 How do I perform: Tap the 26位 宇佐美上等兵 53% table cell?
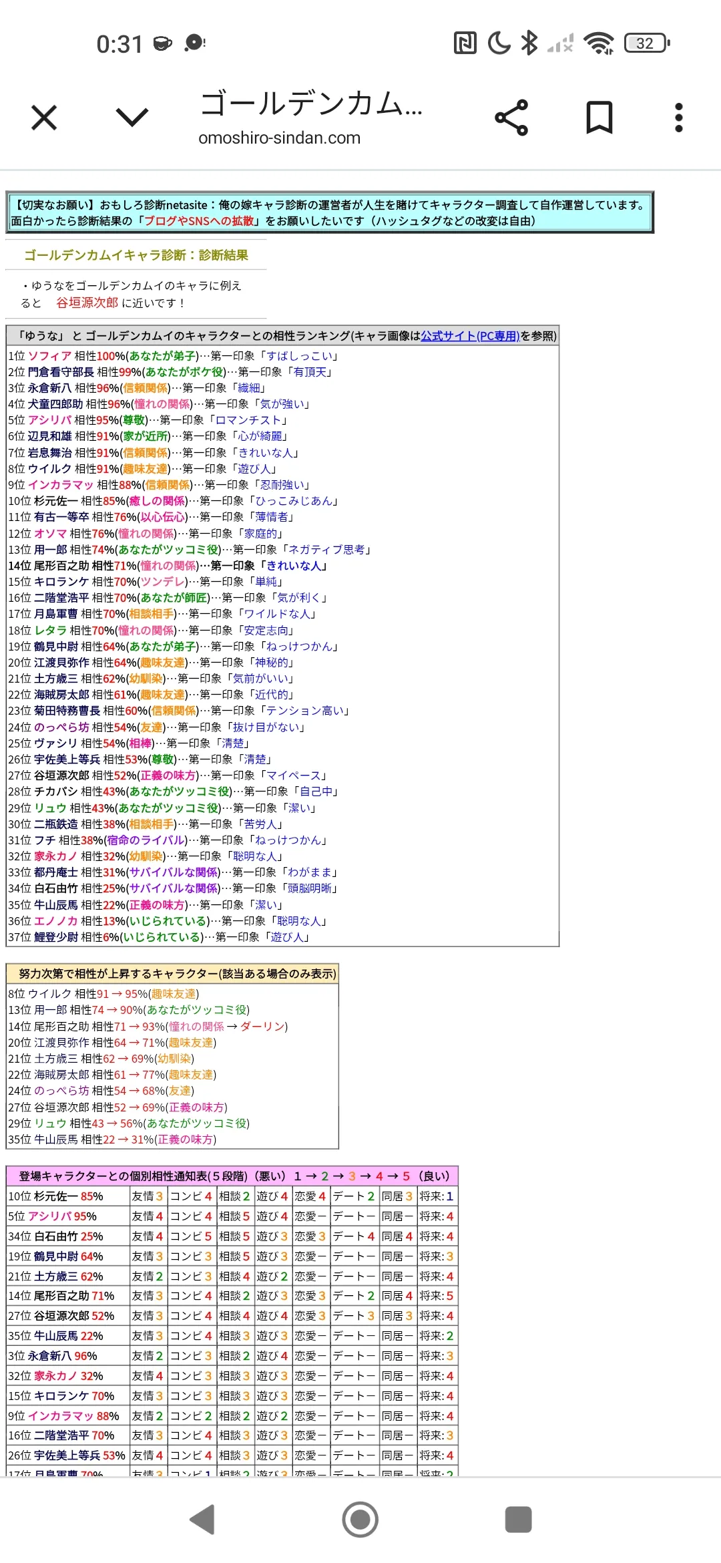(67, 1455)
